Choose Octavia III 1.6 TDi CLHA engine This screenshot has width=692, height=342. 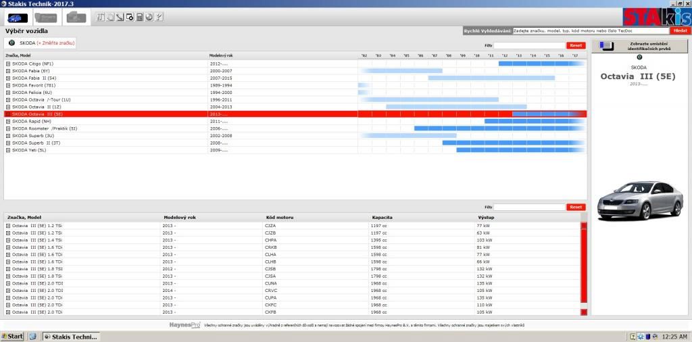pyautogui.click(x=41, y=254)
